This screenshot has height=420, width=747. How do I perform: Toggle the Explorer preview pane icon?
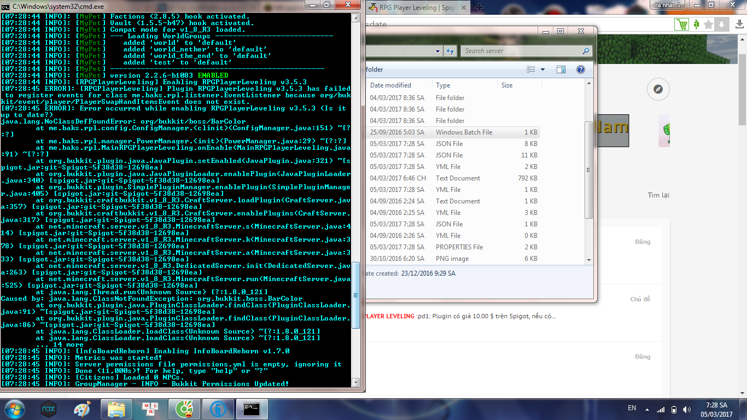tap(561, 69)
